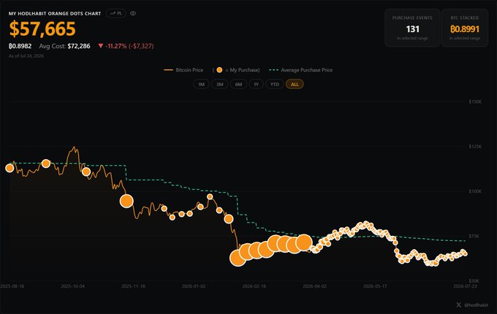Click the $100K y-axis label
Image resolution: width=497 pixels, height=314 pixels.
pyautogui.click(x=475, y=191)
